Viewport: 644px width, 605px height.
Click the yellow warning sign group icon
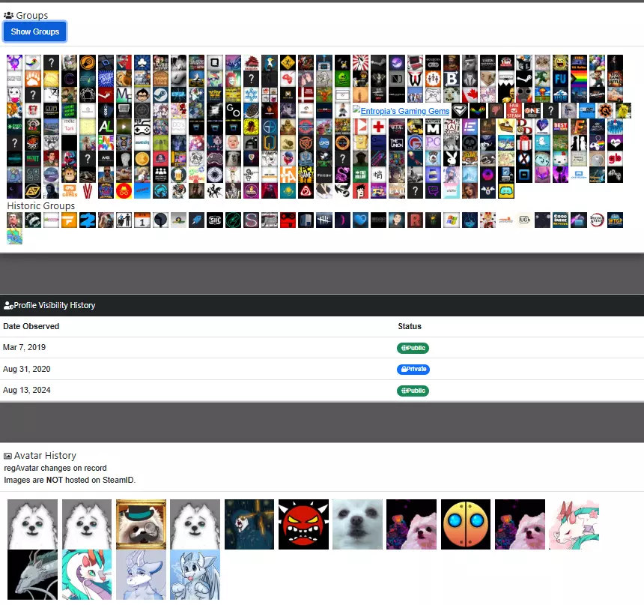tap(288, 62)
